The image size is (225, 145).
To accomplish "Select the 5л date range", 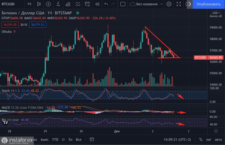I will [71, 140].
